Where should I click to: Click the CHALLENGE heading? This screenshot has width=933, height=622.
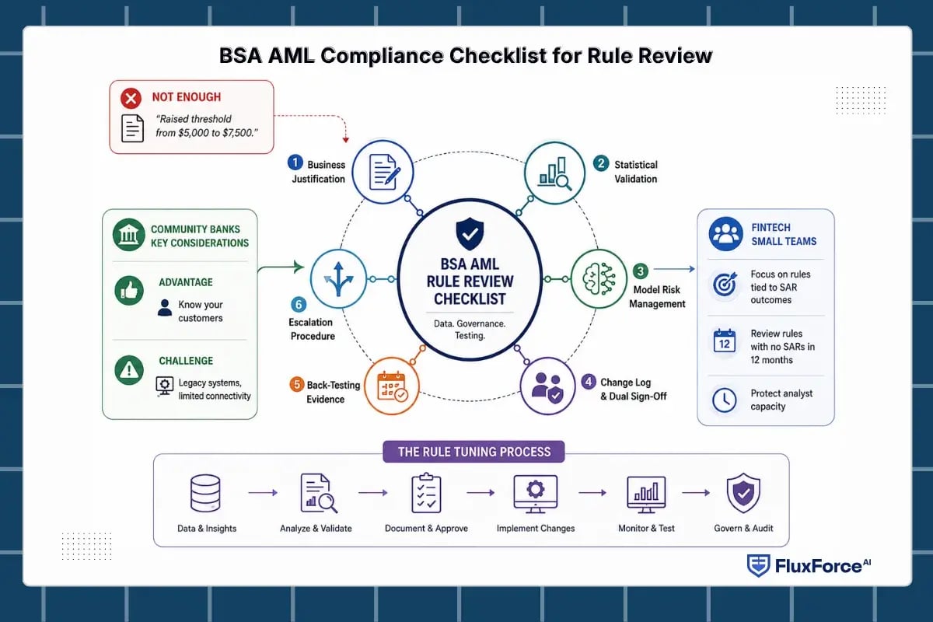tap(186, 361)
